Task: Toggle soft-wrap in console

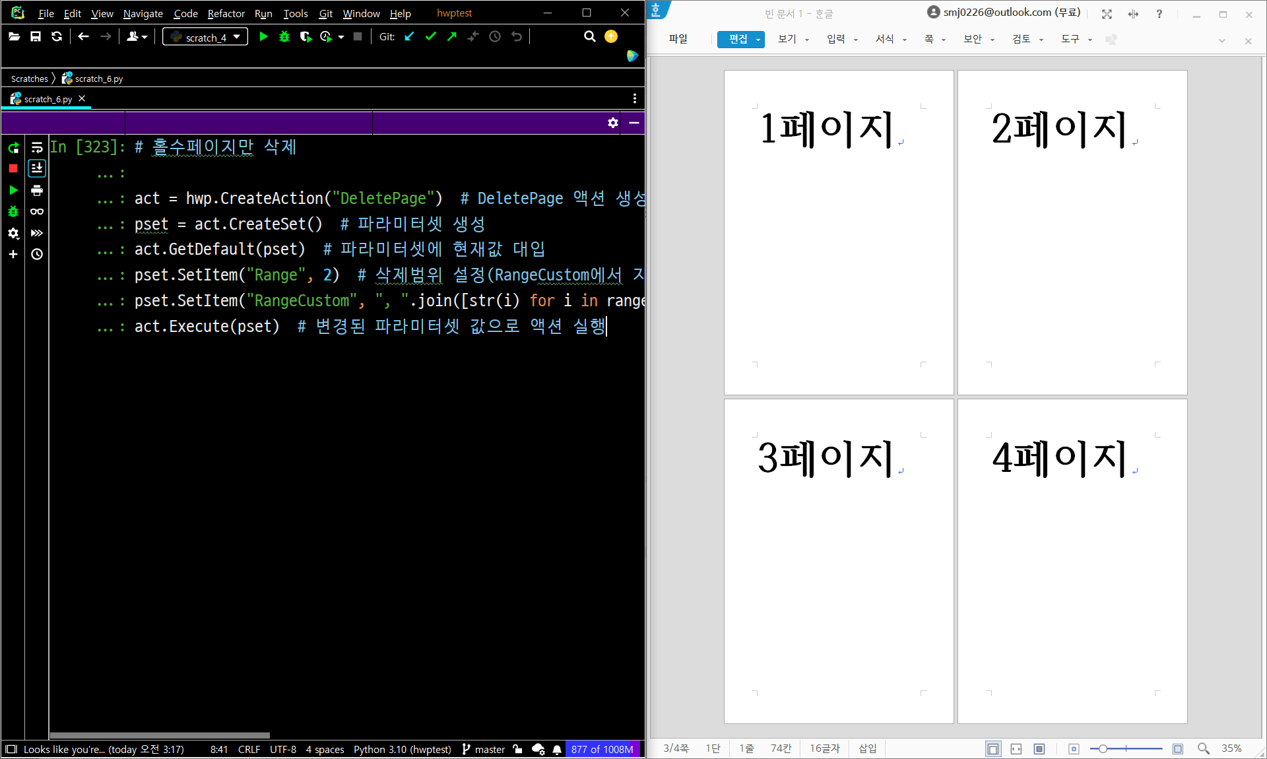Action: click(37, 148)
